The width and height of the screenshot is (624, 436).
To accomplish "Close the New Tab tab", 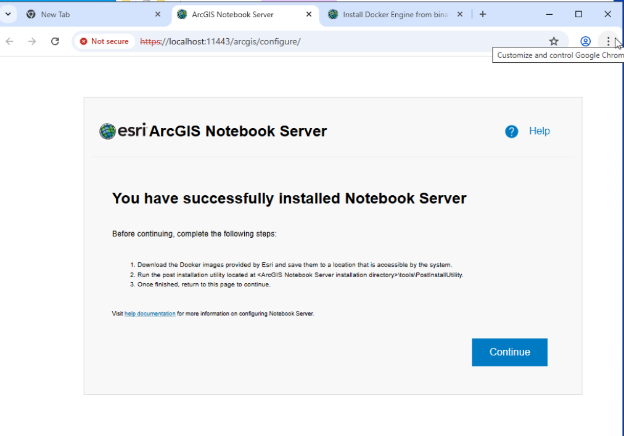I will [158, 14].
